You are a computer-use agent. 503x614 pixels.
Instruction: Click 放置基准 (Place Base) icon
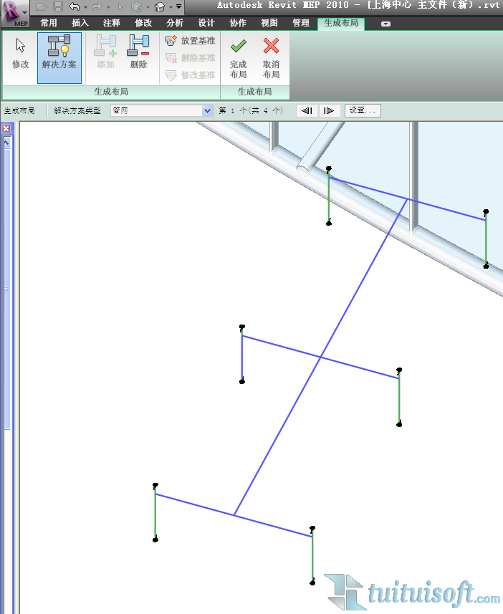tap(171, 41)
